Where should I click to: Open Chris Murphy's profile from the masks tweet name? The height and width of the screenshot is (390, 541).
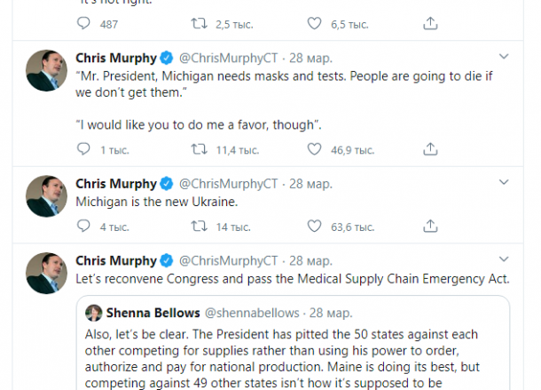coord(115,58)
